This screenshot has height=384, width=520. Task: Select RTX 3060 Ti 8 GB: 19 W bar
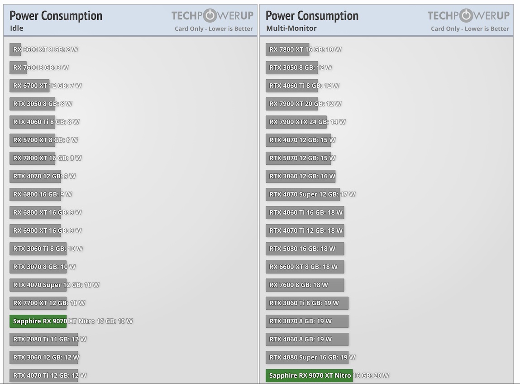(307, 303)
